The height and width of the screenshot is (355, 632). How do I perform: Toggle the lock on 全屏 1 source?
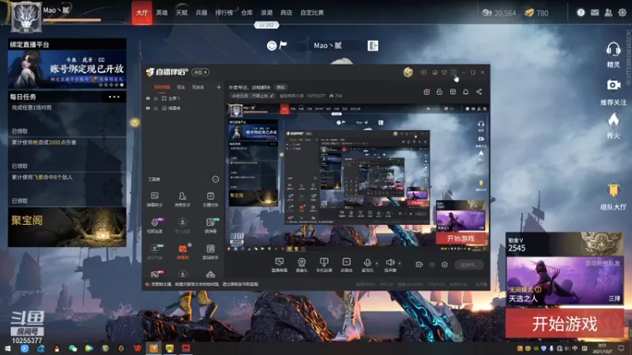[x=156, y=98]
